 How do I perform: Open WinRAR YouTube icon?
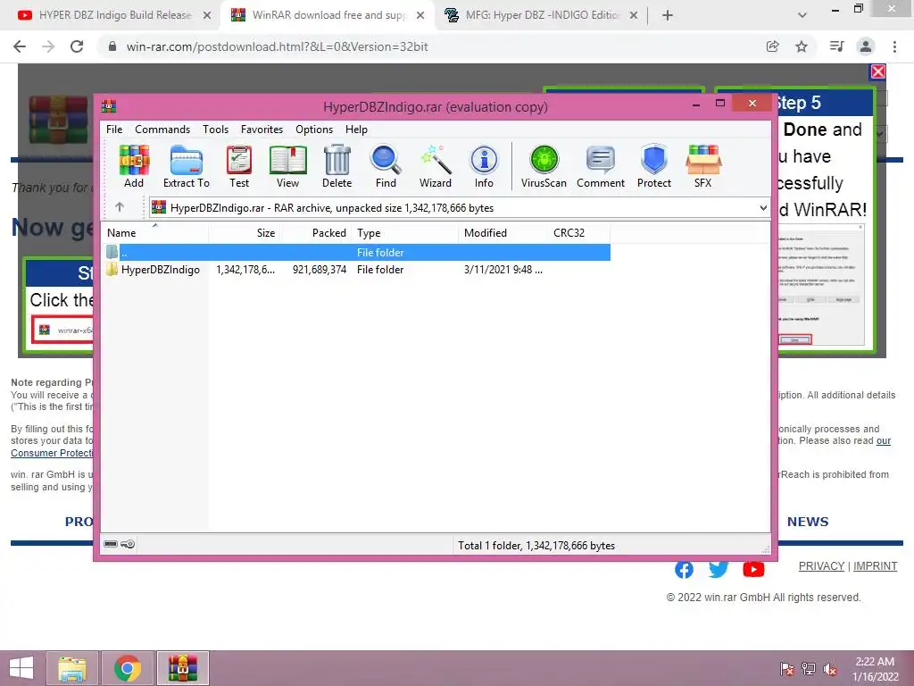point(753,569)
